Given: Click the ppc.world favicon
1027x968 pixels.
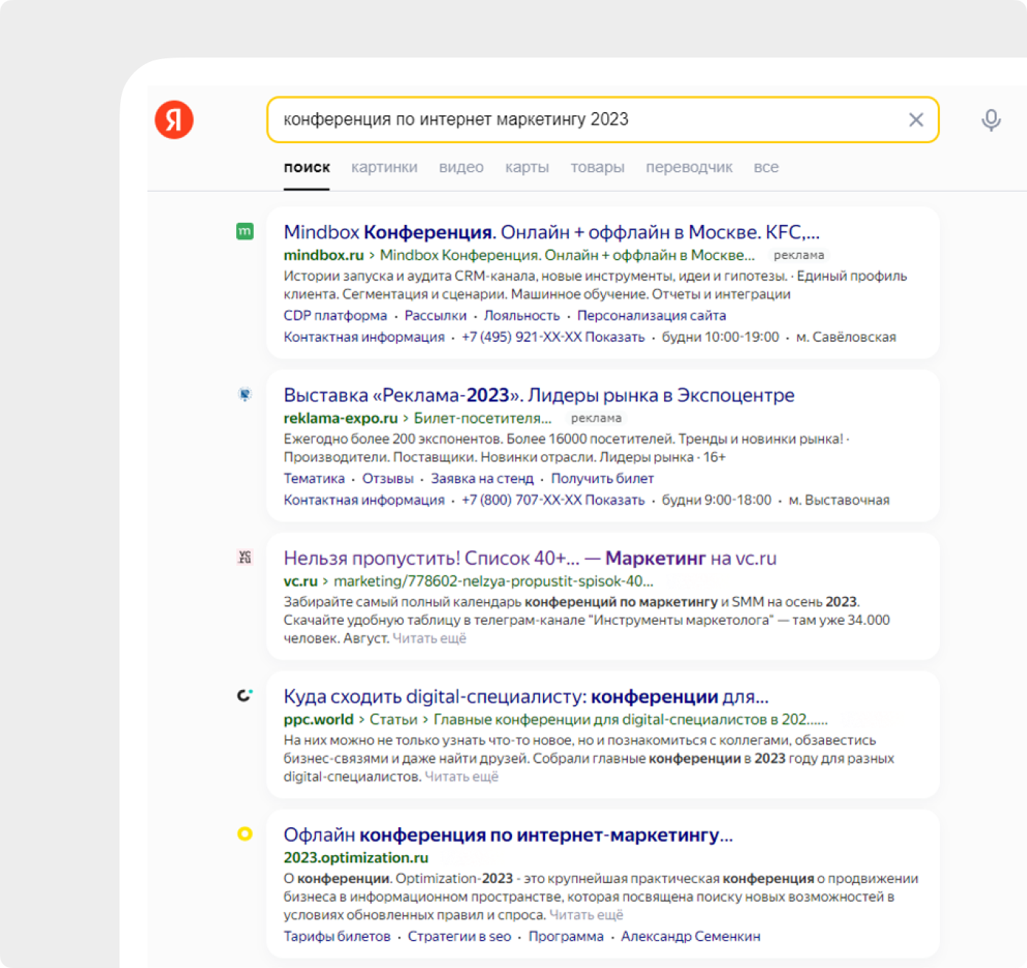Looking at the screenshot, I should [x=245, y=696].
